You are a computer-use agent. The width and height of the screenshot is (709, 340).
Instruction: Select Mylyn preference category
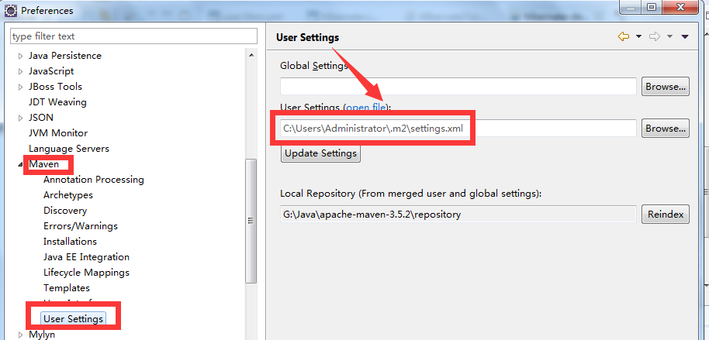42,335
